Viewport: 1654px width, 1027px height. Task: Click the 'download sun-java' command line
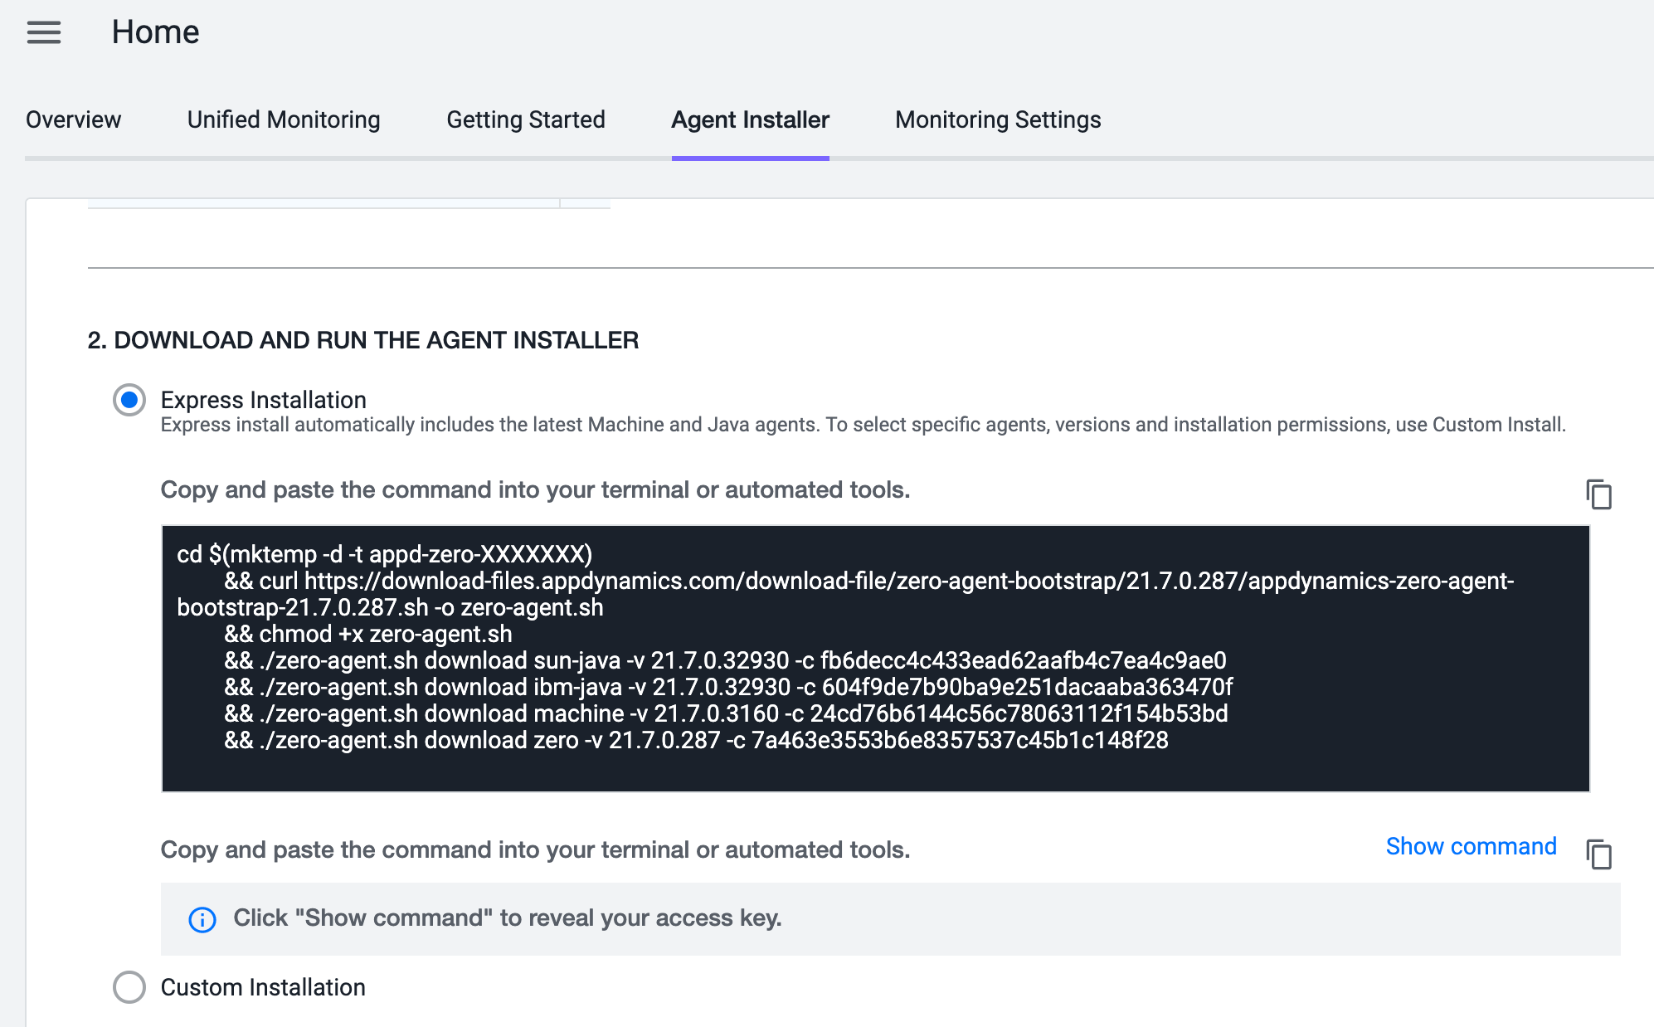725,660
